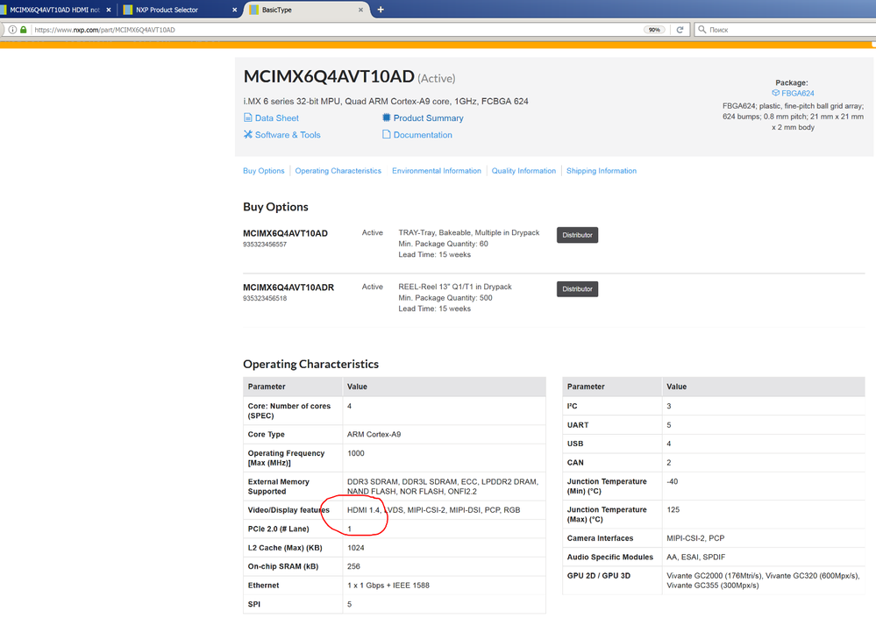Reload the current page
Screen dimensions: 876x625
click(680, 30)
